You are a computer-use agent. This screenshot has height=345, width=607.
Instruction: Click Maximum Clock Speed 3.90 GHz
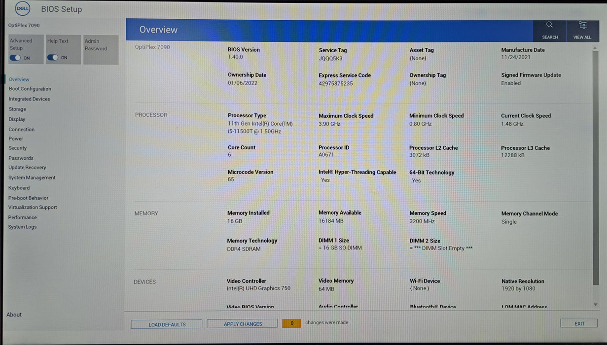point(329,124)
